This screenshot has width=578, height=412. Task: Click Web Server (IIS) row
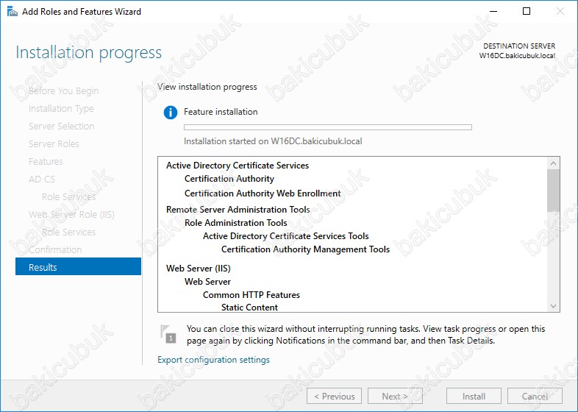coord(199,268)
